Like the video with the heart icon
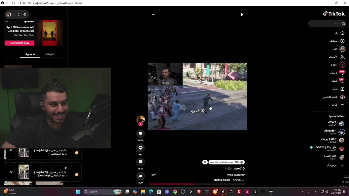The image size is (349, 196). click(x=140, y=133)
